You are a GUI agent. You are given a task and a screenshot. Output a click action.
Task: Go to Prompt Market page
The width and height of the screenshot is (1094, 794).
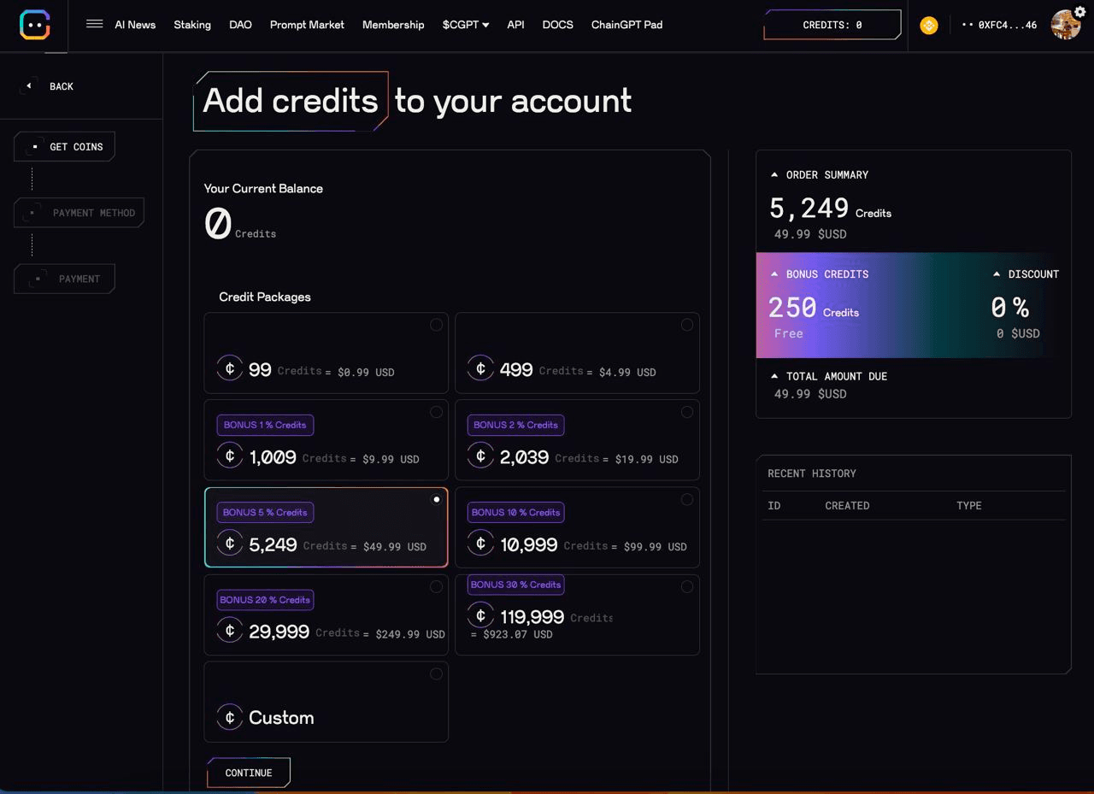(x=307, y=25)
